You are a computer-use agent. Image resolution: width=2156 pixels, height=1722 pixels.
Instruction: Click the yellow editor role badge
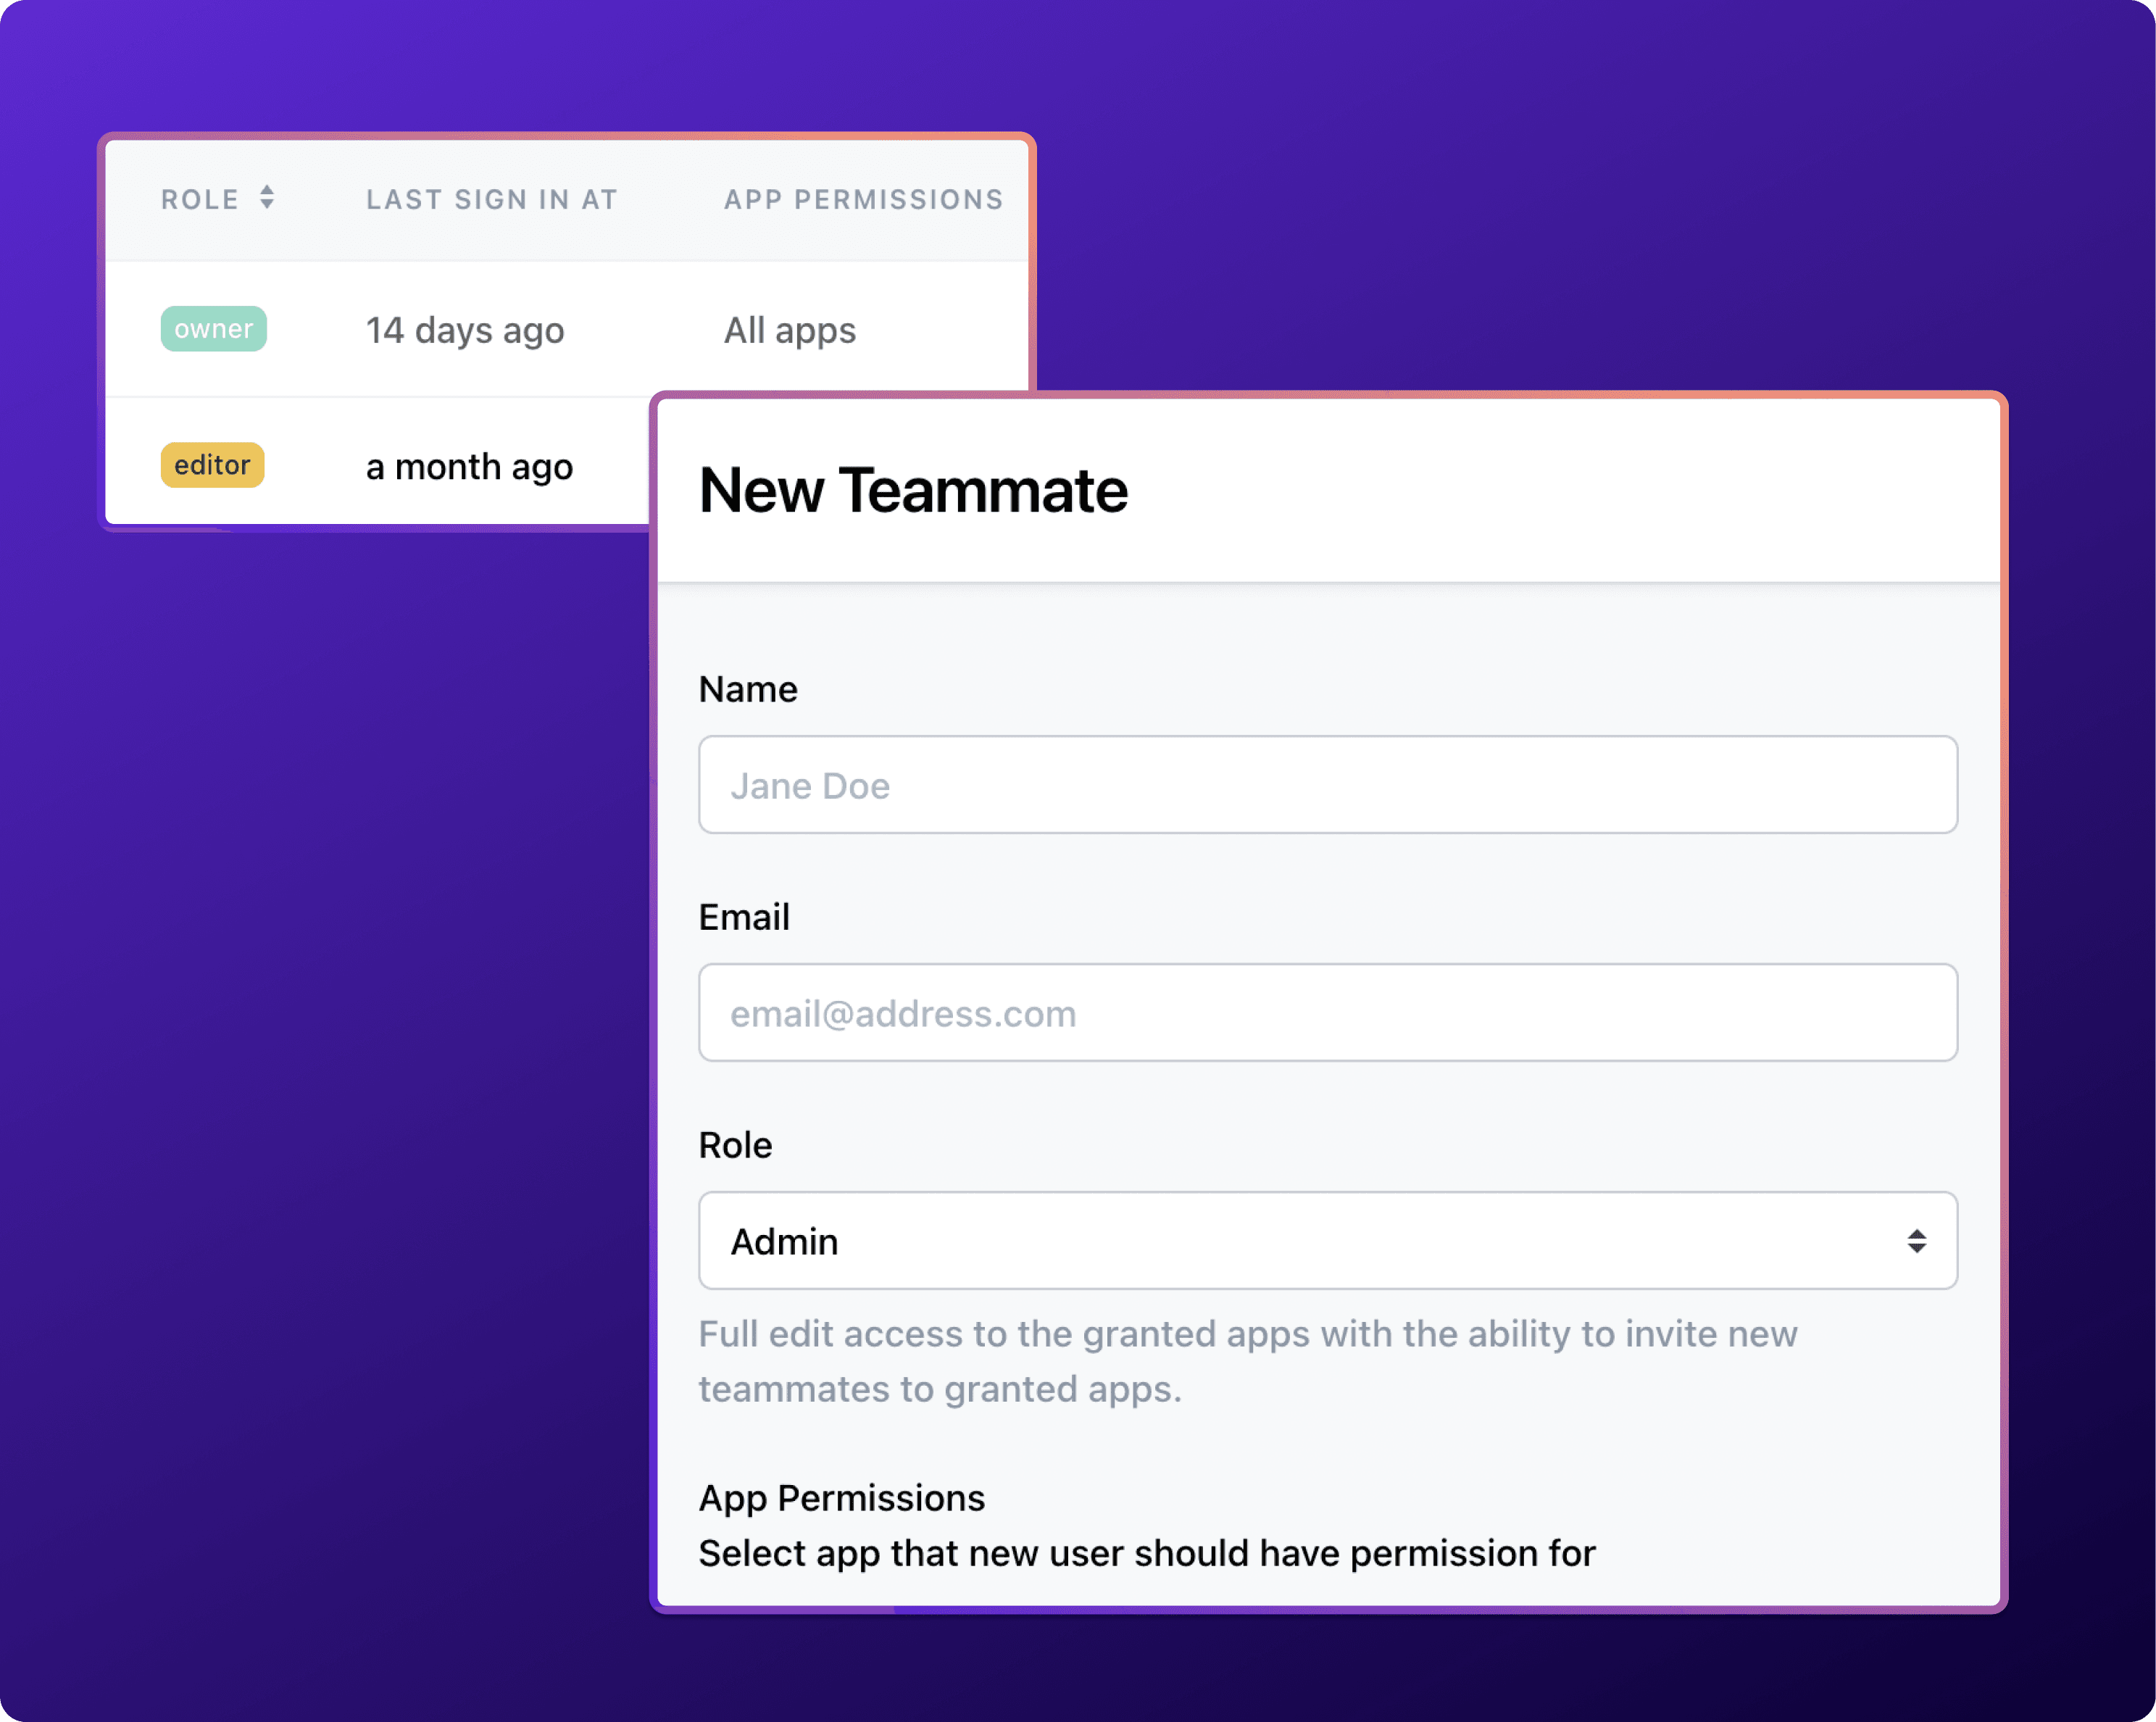pyautogui.click(x=212, y=465)
